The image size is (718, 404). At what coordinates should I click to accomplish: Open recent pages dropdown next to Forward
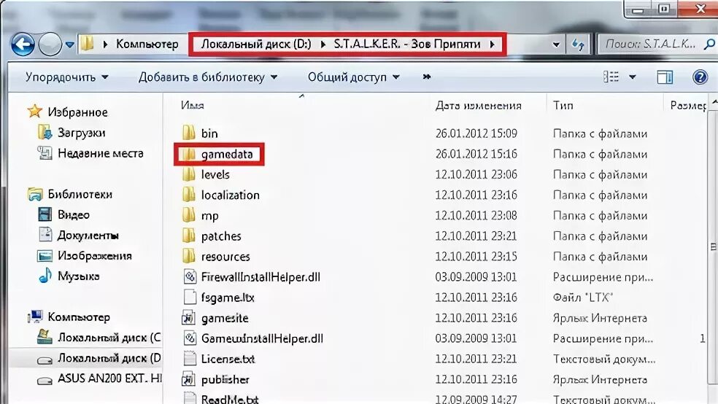[x=69, y=44]
